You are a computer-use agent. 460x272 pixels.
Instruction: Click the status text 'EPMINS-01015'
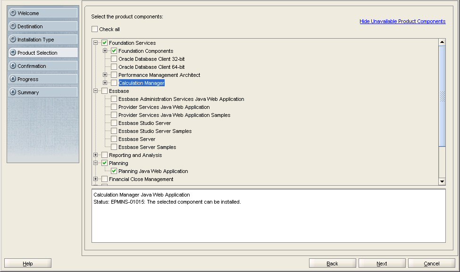point(128,202)
